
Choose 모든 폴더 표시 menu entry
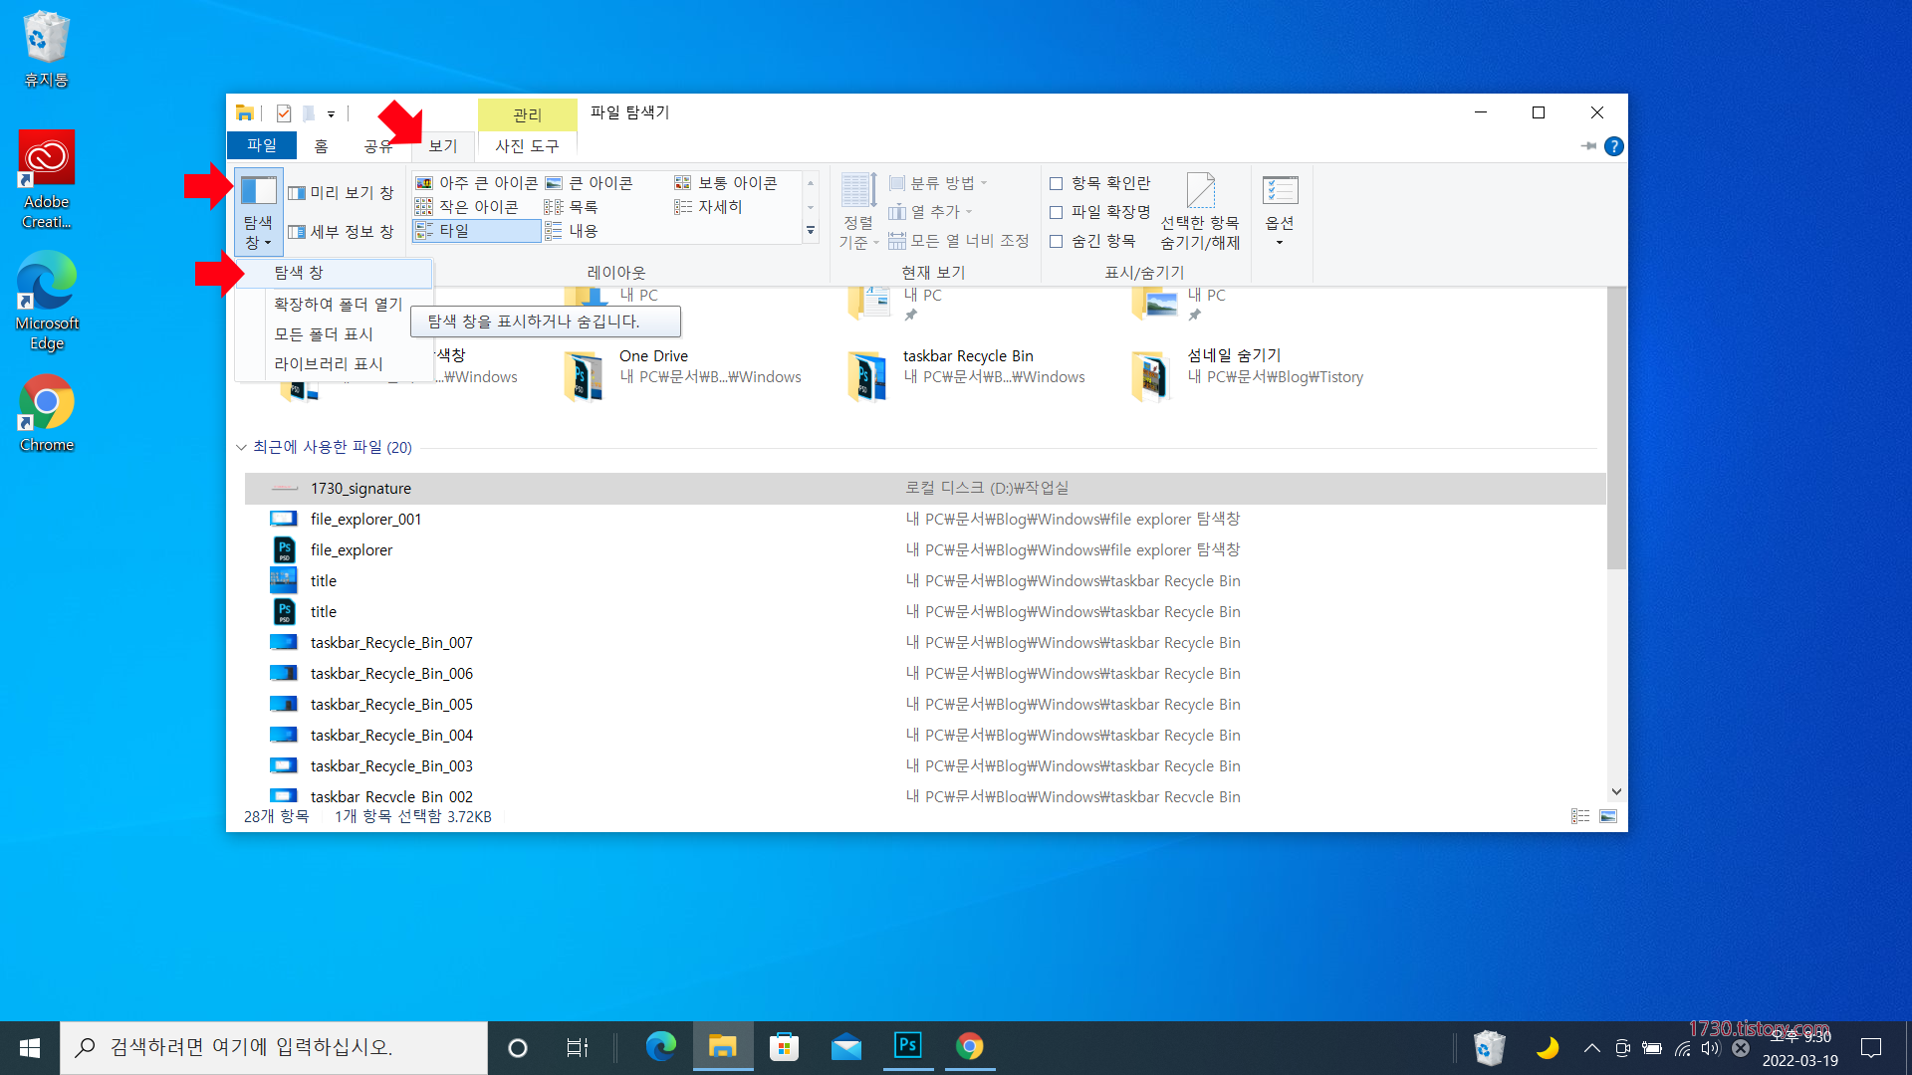[324, 334]
